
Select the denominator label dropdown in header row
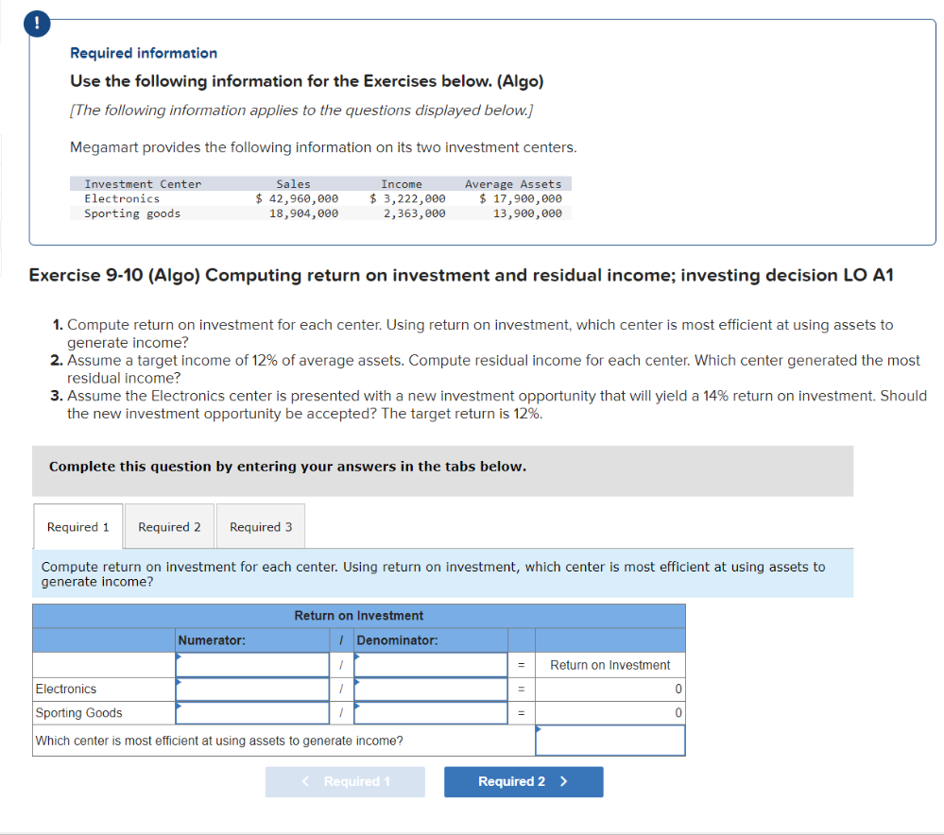click(431, 665)
